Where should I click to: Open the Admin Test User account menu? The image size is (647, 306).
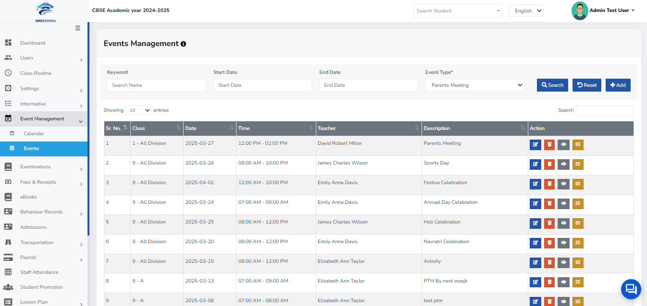pos(612,11)
